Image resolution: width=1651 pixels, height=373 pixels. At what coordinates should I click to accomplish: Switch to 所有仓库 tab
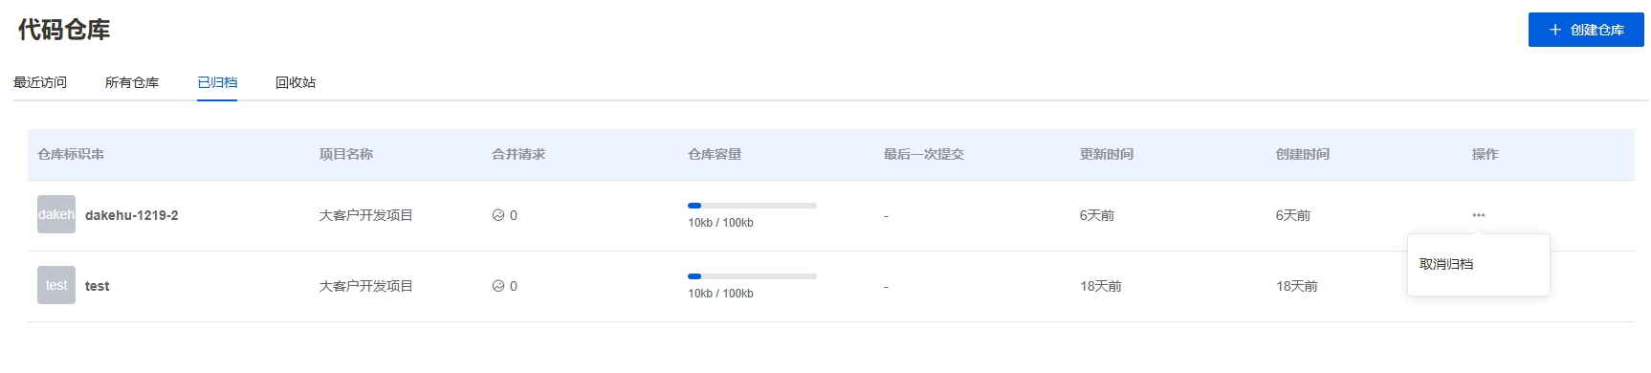coord(132,82)
